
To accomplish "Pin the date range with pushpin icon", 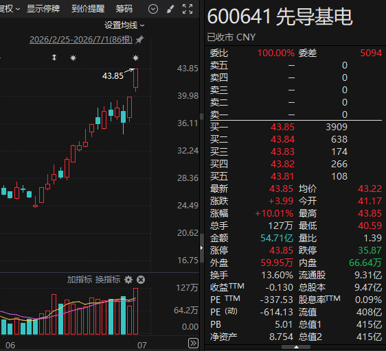I will (139, 39).
